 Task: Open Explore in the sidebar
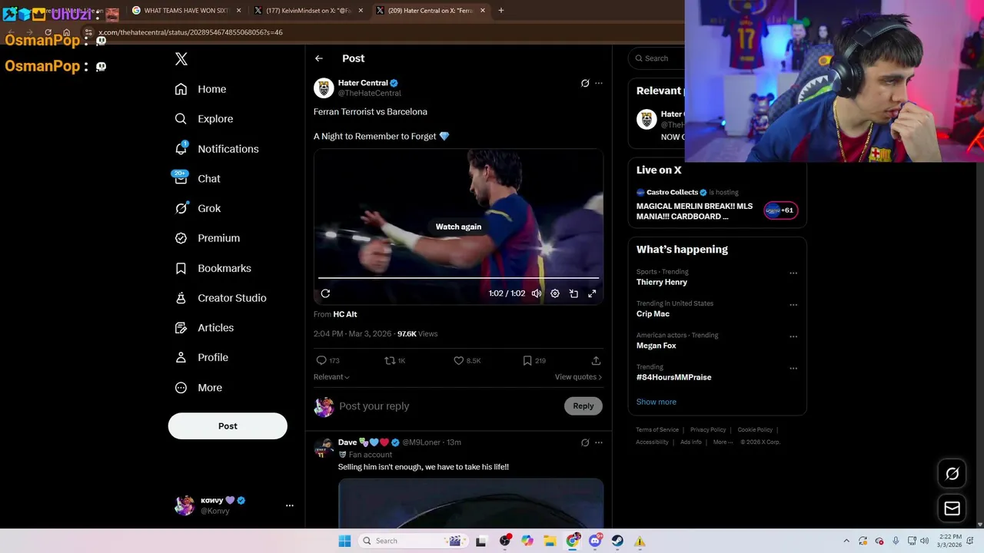point(204,119)
